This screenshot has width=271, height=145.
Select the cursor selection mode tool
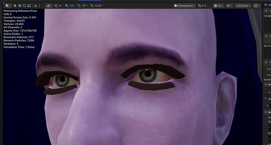pos(15,6)
